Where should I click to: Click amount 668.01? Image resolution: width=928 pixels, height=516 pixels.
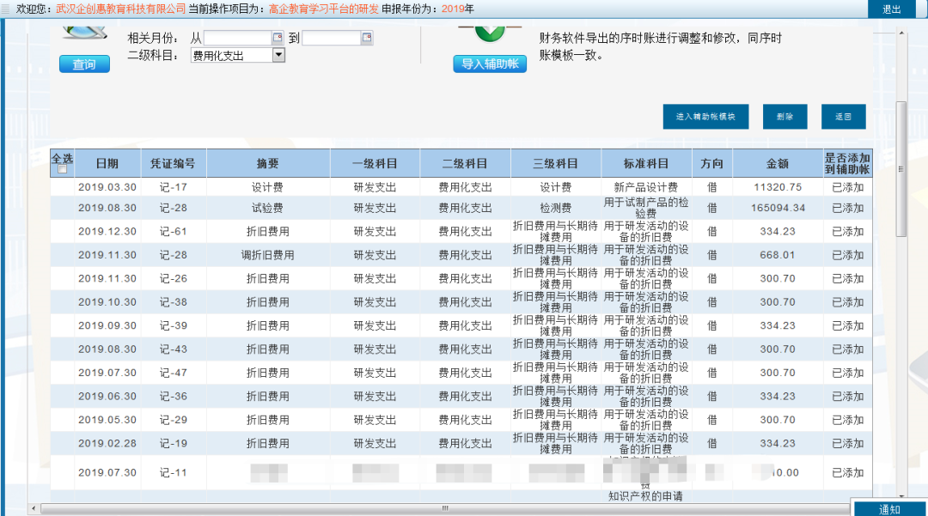click(x=778, y=255)
